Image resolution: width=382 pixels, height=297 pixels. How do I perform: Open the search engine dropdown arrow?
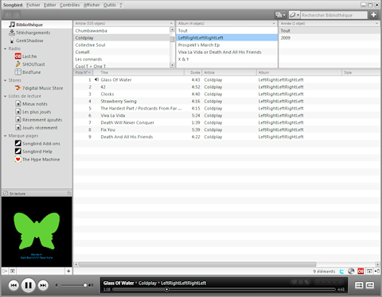click(x=298, y=15)
